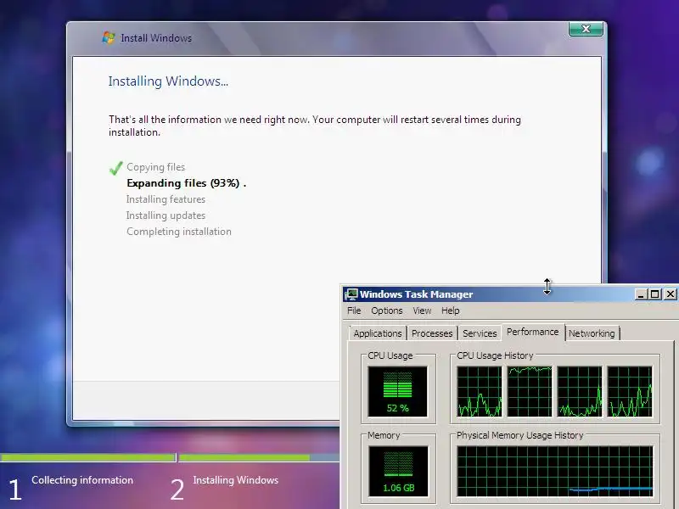This screenshot has height=509, width=679.
Task: Switch to the Services tab
Action: tap(480, 333)
